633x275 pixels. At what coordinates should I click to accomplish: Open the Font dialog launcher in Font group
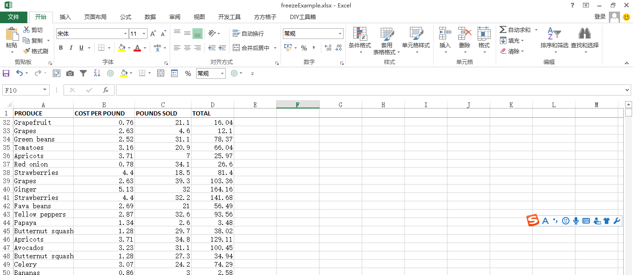(x=166, y=63)
